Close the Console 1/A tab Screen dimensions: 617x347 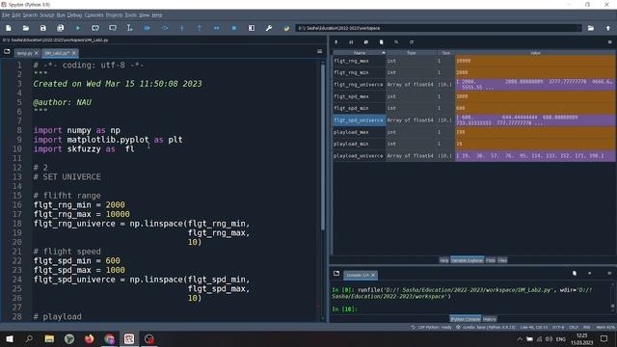(x=373, y=275)
